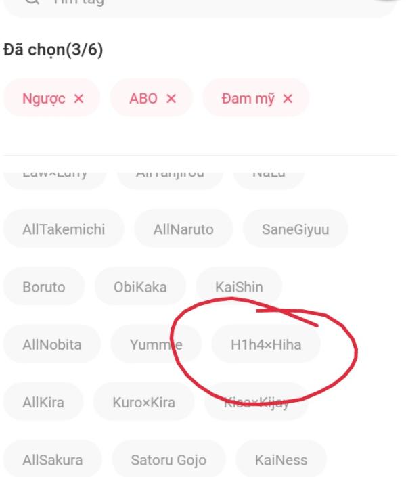Select the Kuro×Kira tag chip
406x477 pixels.
pos(145,403)
